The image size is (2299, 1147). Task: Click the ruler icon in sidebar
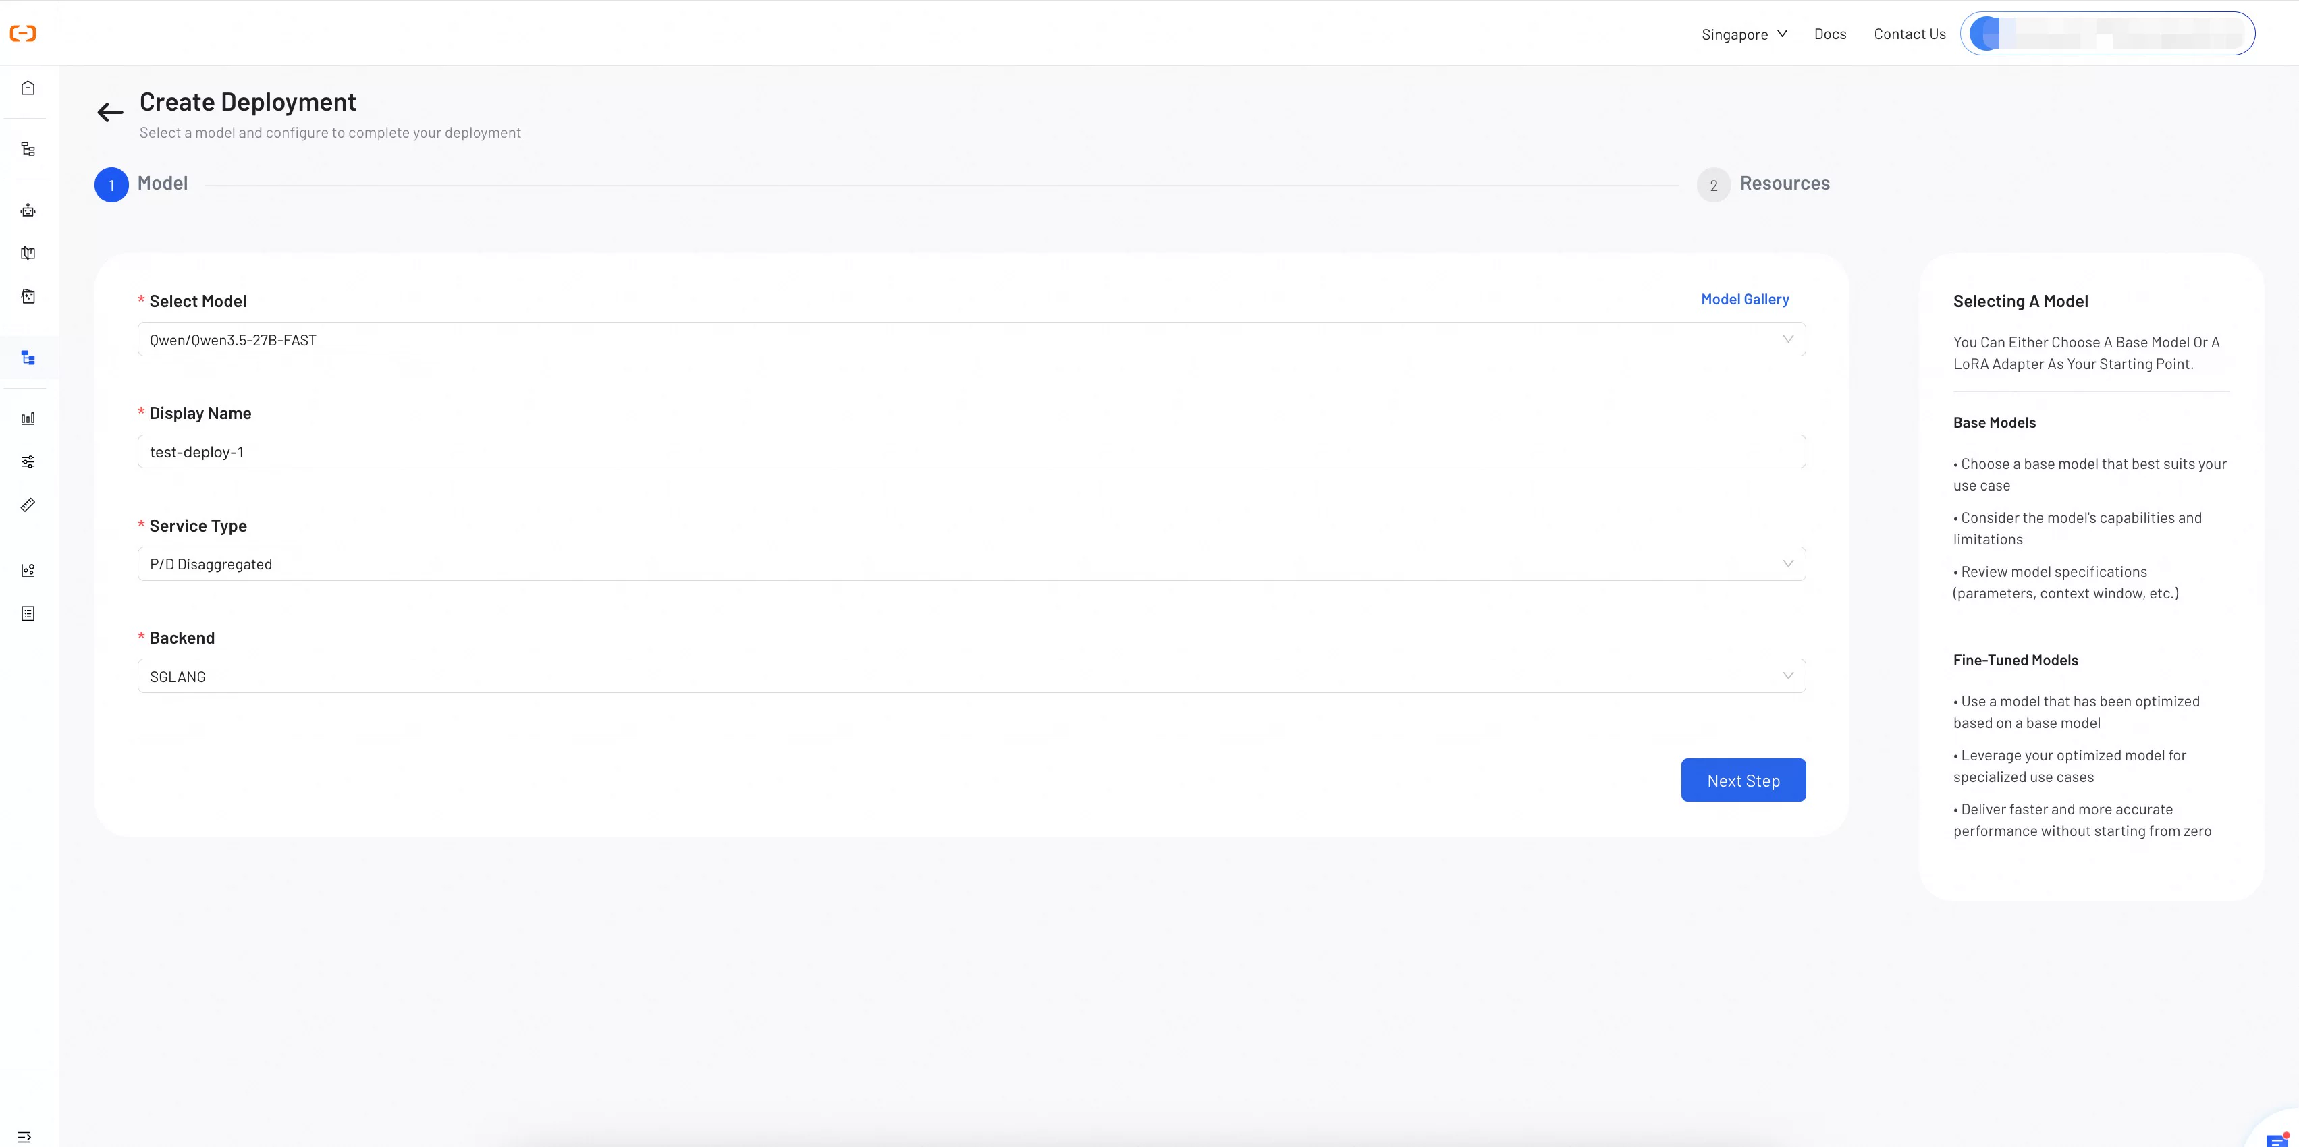(28, 505)
